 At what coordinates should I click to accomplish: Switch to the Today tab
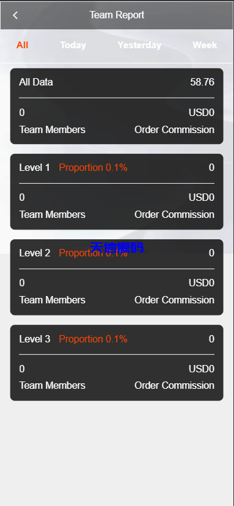point(73,45)
